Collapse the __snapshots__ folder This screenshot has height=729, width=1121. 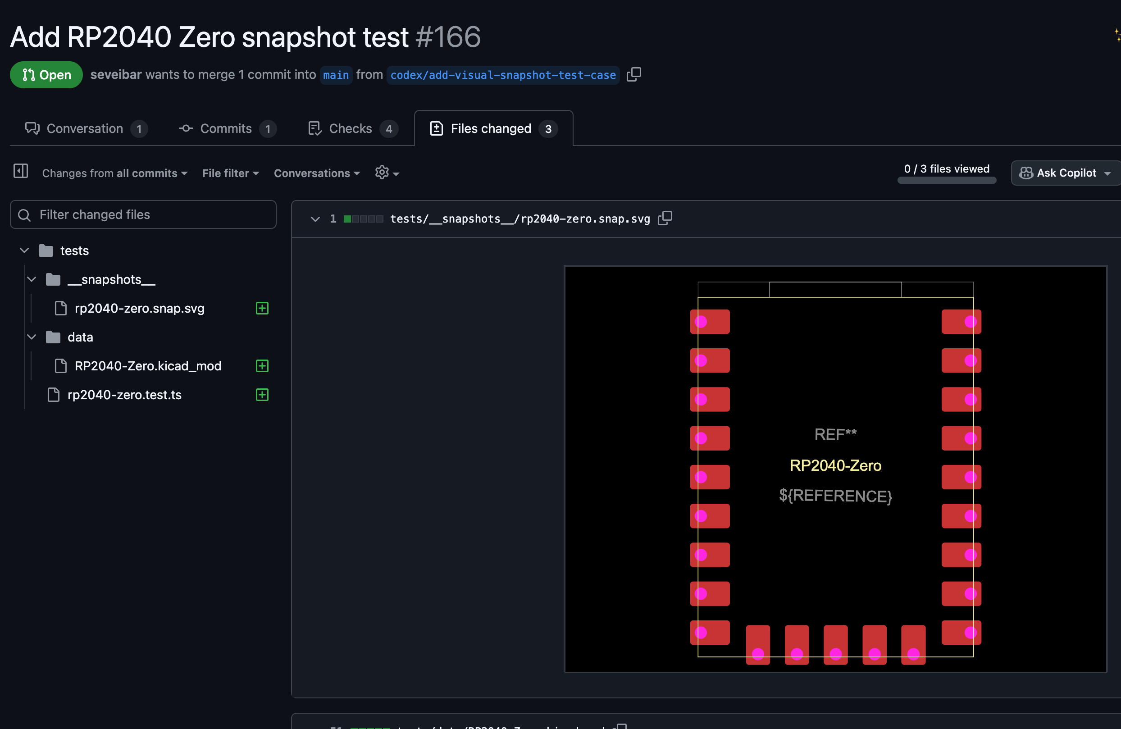point(32,279)
